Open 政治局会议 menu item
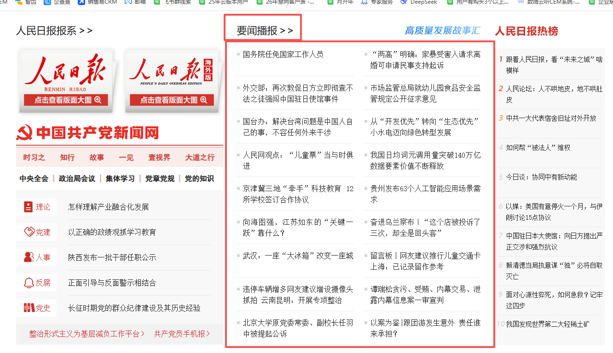613x353 pixels. tap(77, 178)
